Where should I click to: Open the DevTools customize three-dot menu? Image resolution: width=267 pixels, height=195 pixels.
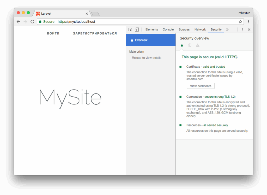(242, 30)
